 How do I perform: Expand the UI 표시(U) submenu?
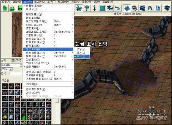[48, 9]
